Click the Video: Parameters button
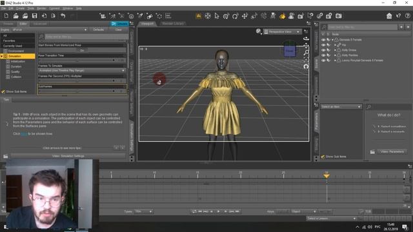 [392, 152]
